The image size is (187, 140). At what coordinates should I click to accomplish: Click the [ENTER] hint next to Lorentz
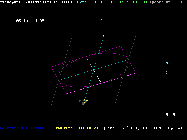click(x=38, y=128)
